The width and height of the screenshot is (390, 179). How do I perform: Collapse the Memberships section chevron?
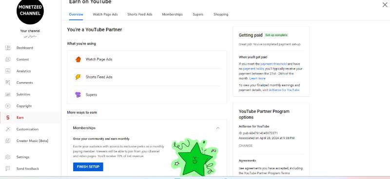[x=218, y=128]
